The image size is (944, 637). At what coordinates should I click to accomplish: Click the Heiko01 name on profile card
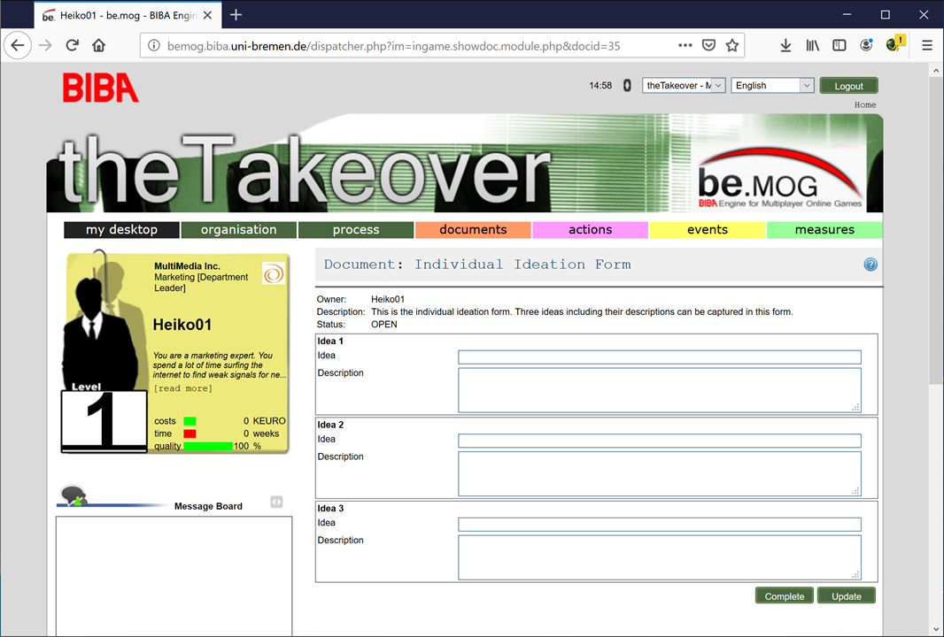point(182,325)
